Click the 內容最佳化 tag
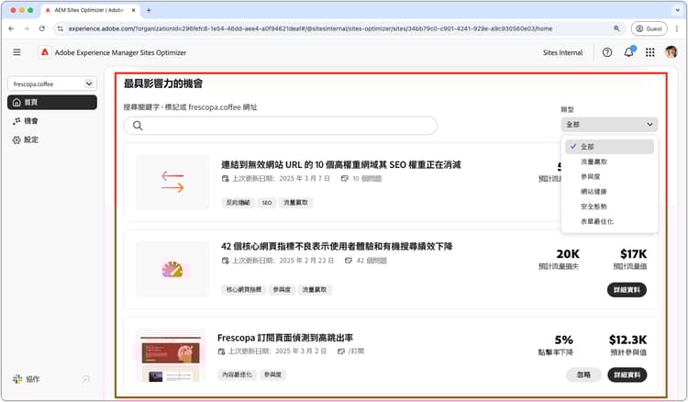The image size is (688, 402). point(237,374)
